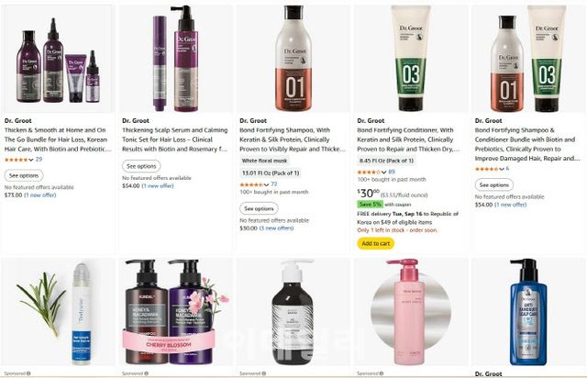Click the Sponsored info icon under pink bottle
The width and height of the screenshot is (587, 378).
point(382,373)
